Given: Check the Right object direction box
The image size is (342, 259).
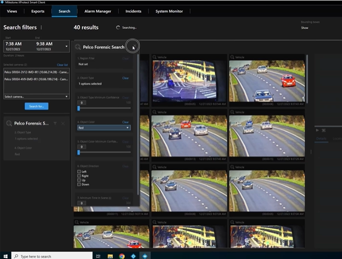Looking at the screenshot, I should 78,176.
